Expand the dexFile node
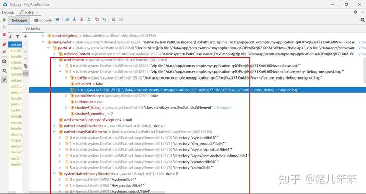Image resolution: width=366 pixels, height=194 pixels. (x=66, y=77)
